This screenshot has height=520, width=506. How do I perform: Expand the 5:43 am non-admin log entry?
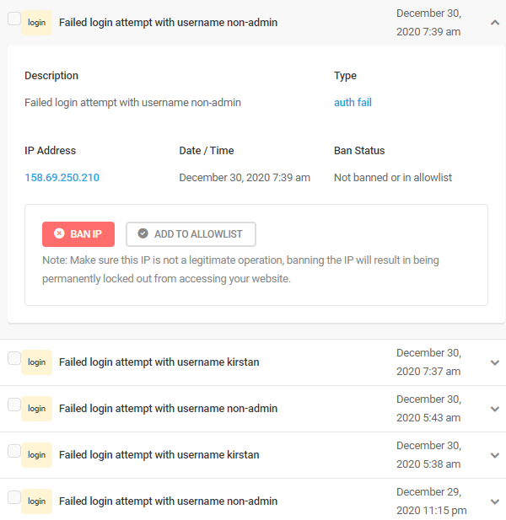click(495, 409)
